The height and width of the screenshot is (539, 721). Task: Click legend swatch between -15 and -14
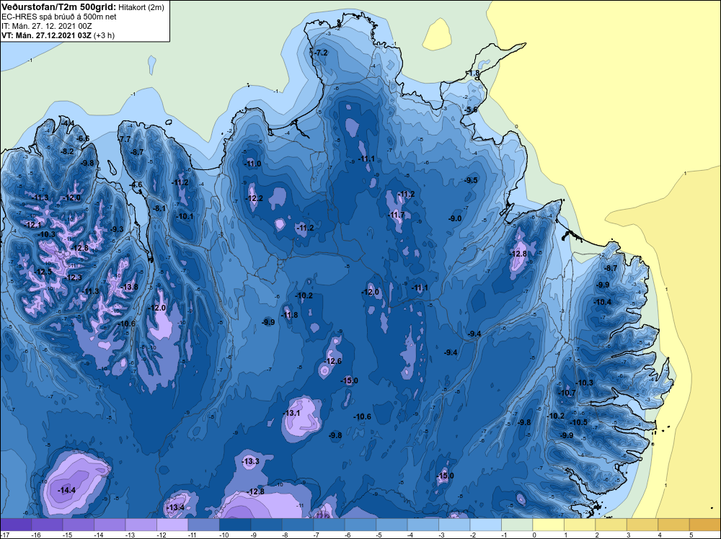point(79,525)
